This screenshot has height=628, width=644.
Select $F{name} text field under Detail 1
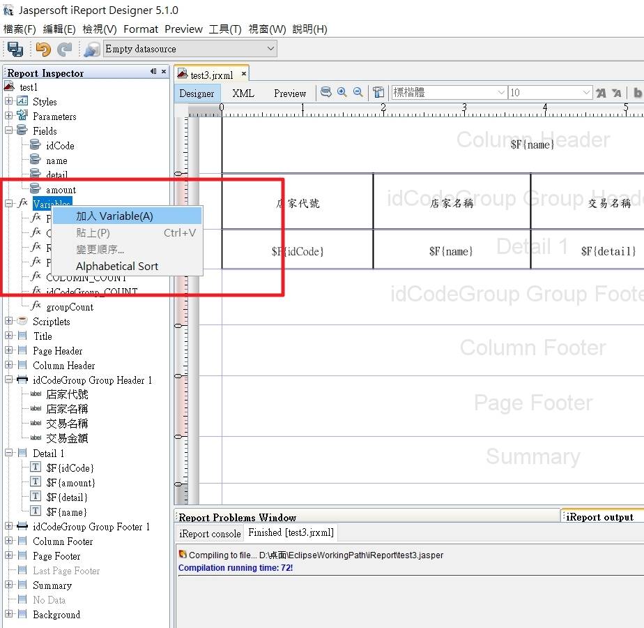click(66, 512)
